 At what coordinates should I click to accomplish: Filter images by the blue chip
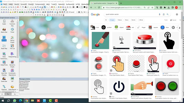pos(165,27)
